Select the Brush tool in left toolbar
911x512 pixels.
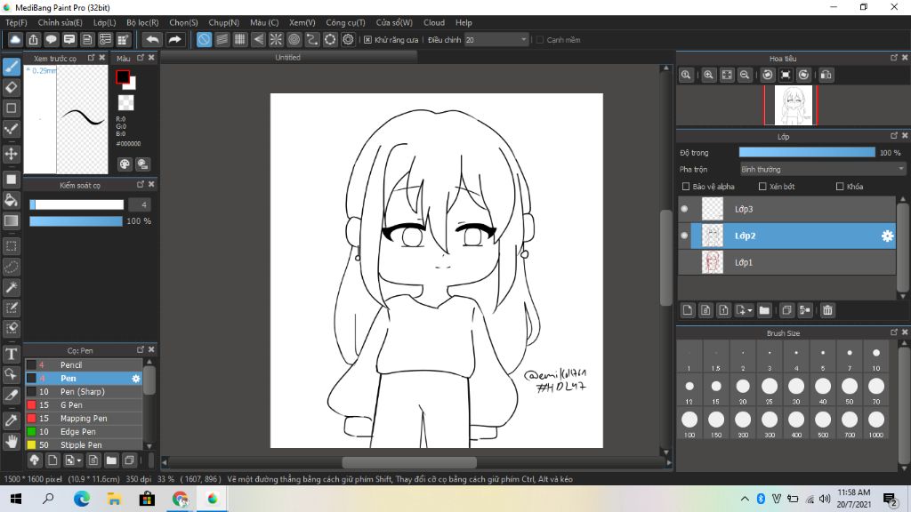[12, 67]
